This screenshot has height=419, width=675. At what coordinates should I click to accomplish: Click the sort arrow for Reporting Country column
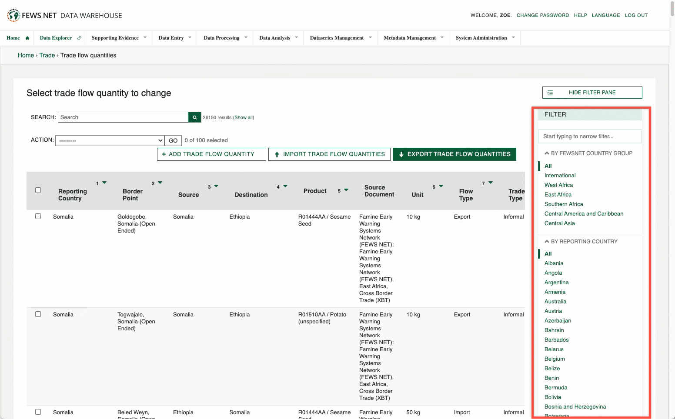click(x=104, y=183)
